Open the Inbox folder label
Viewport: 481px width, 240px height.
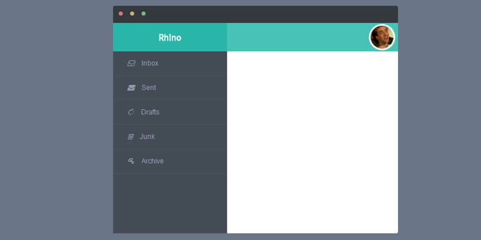150,64
